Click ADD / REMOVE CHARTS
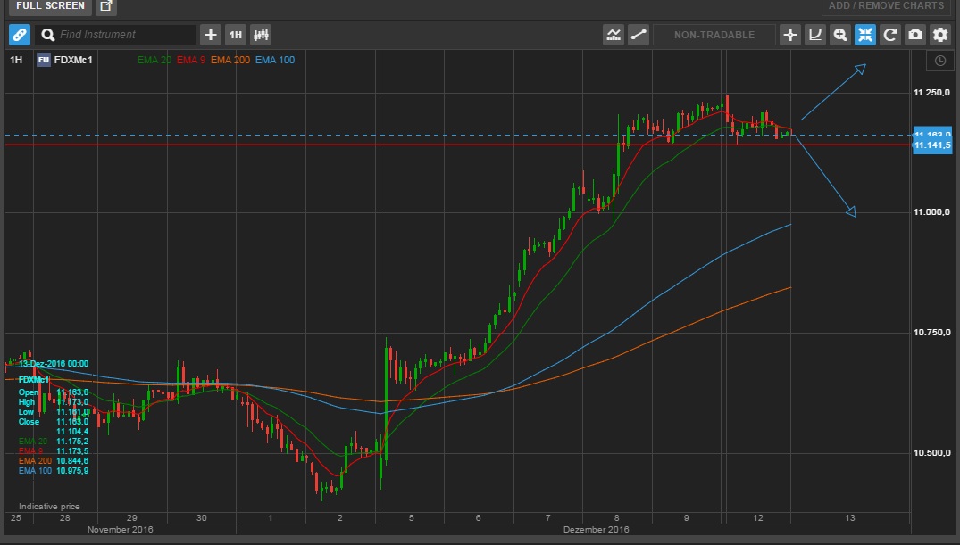Screen dimensions: 960x545 coord(886,6)
